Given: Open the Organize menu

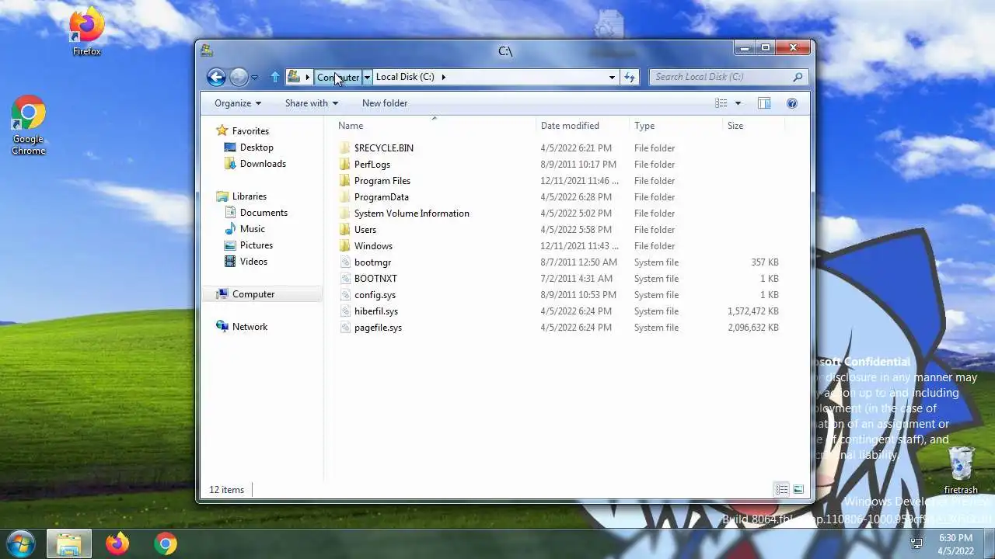Looking at the screenshot, I should pos(238,103).
